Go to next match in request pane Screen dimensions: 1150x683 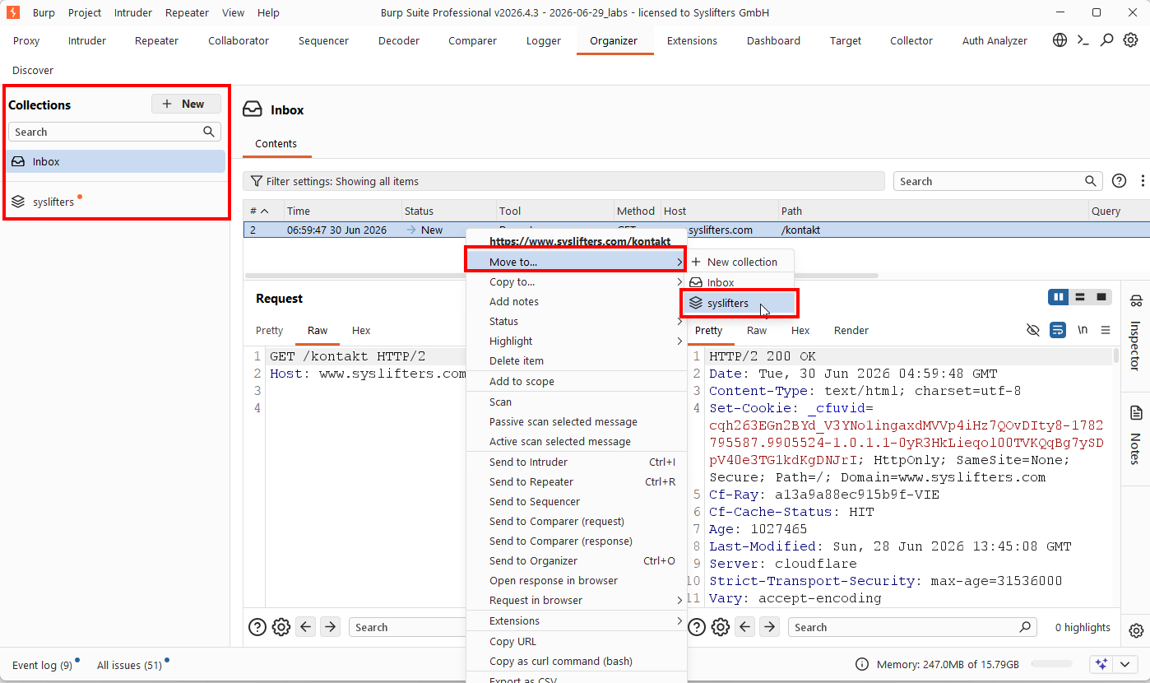click(x=330, y=627)
